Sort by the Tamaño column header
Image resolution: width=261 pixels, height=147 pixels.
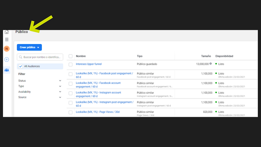coord(206,56)
